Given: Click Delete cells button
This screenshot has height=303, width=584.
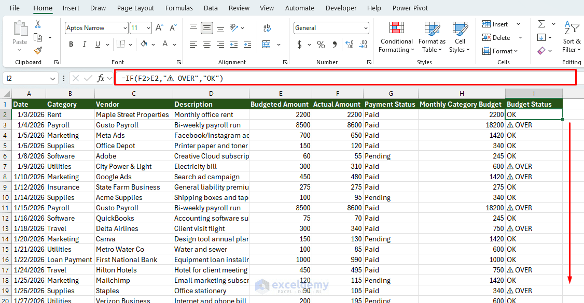Looking at the screenshot, I should coord(496,37).
